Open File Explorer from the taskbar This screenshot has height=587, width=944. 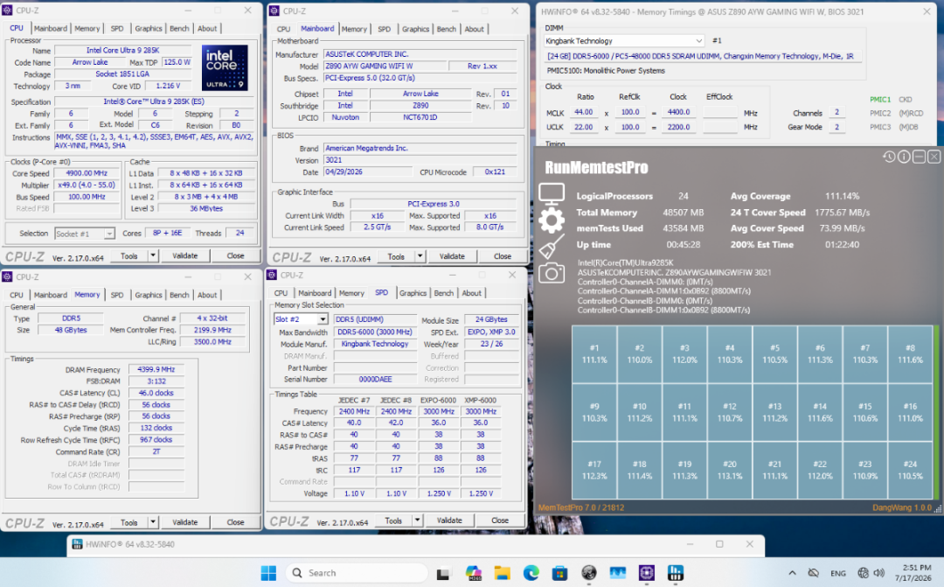(502, 573)
